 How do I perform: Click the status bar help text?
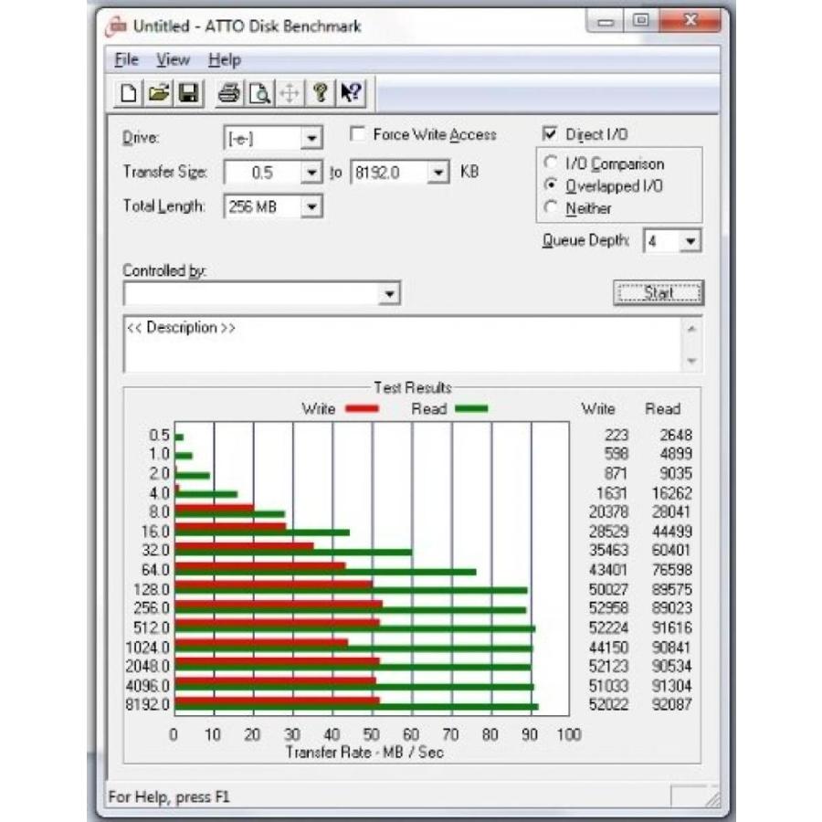click(169, 796)
